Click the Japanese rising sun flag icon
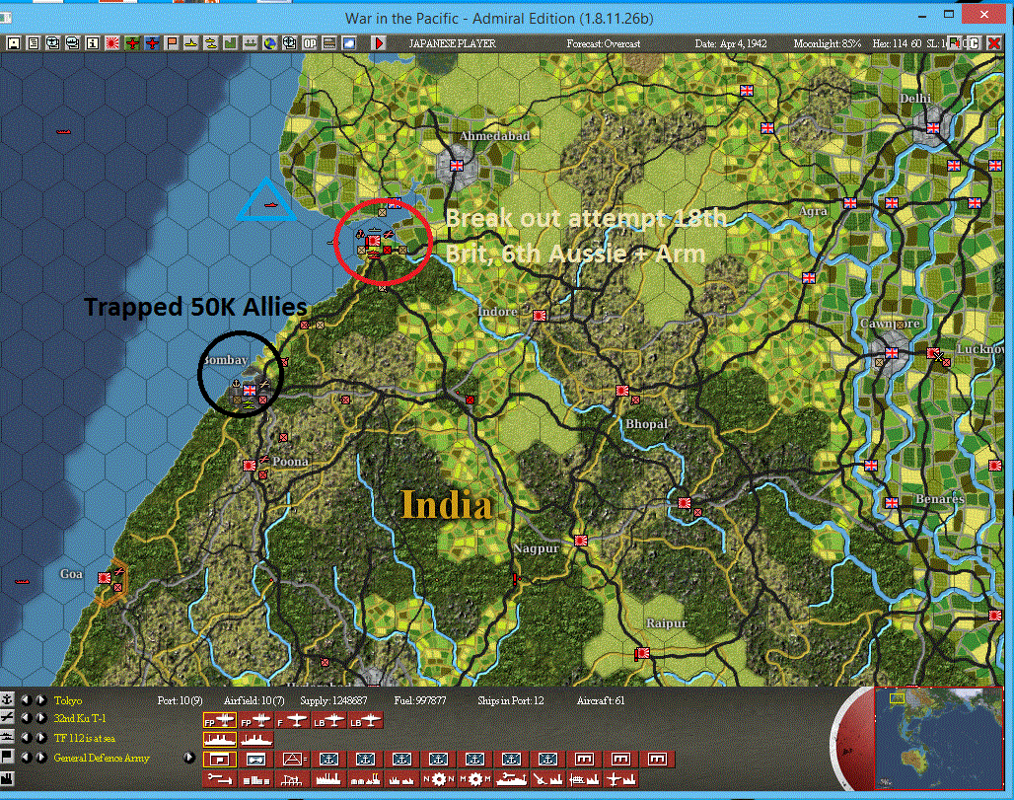Viewport: 1014px width, 800px height. pos(111,43)
